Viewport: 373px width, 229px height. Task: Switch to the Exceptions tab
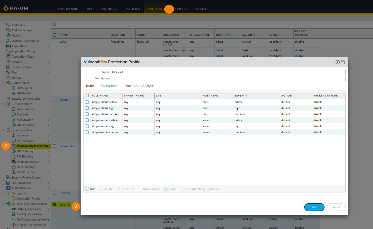109,86
